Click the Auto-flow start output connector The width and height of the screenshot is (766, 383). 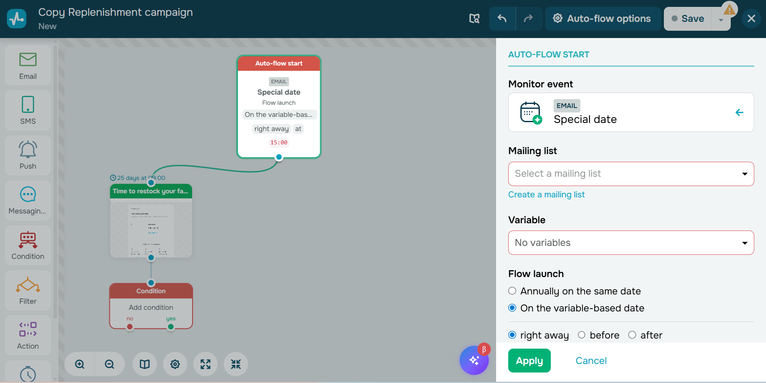[279, 157]
